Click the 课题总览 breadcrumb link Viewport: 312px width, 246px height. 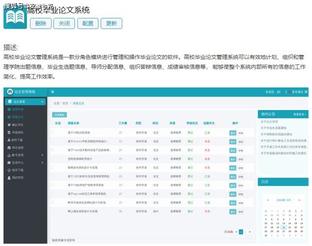tap(79, 103)
